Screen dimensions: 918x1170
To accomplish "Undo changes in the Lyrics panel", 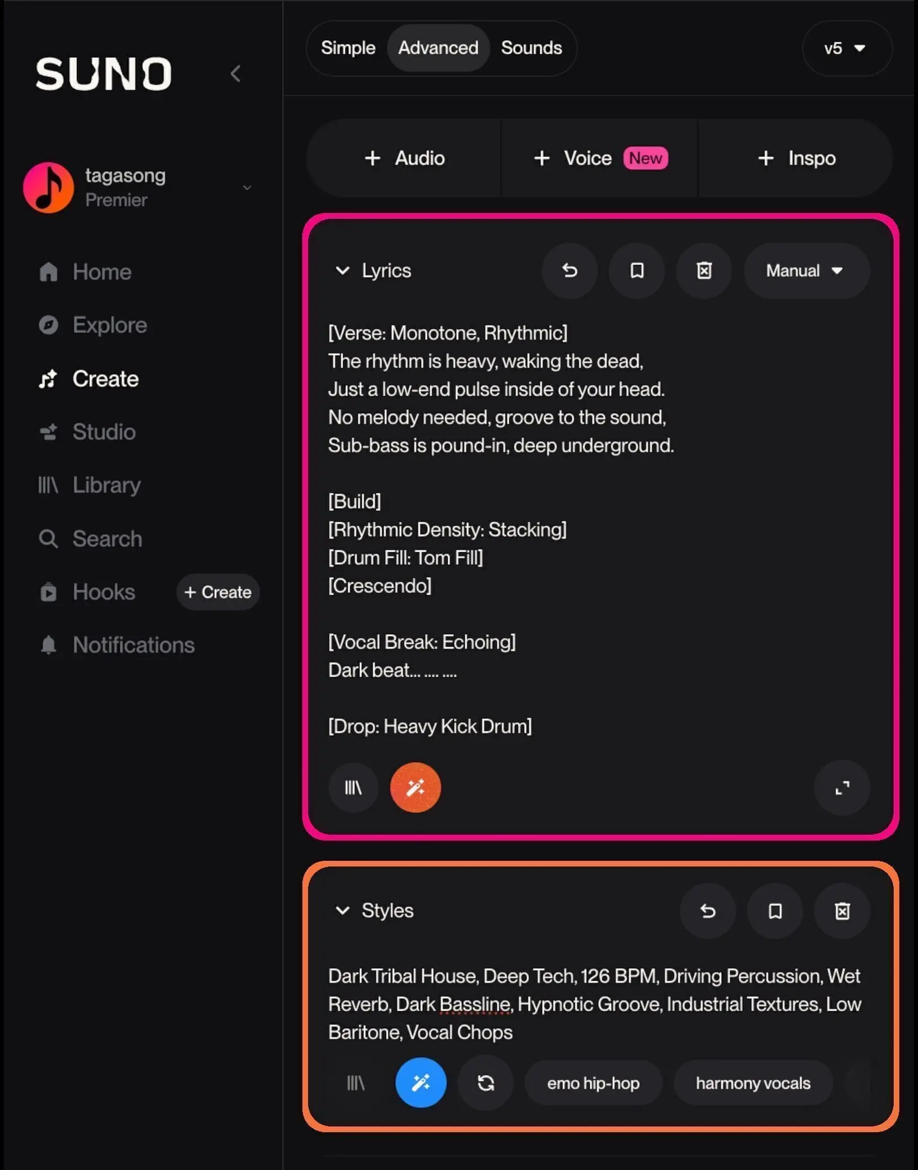I will 570,271.
